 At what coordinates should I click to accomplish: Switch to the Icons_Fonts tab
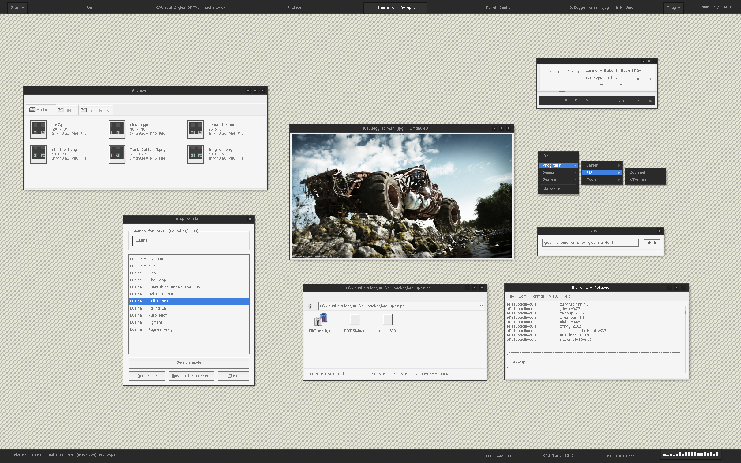point(95,110)
